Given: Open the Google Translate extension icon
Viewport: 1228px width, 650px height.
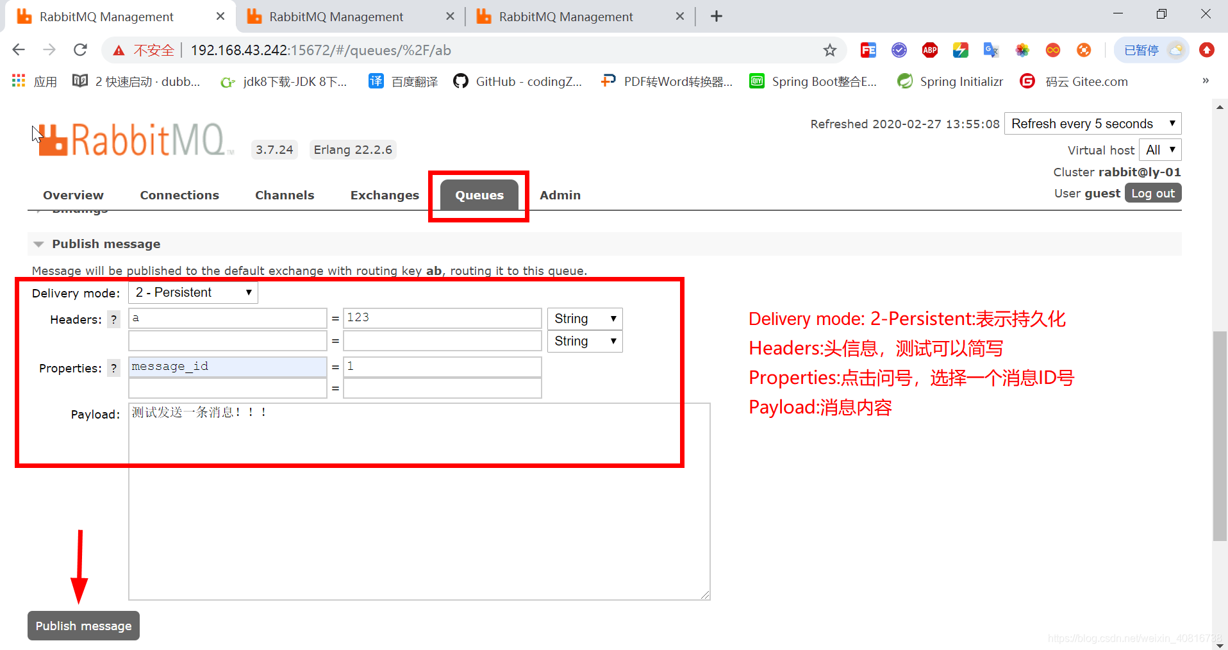Looking at the screenshot, I should pyautogui.click(x=992, y=50).
